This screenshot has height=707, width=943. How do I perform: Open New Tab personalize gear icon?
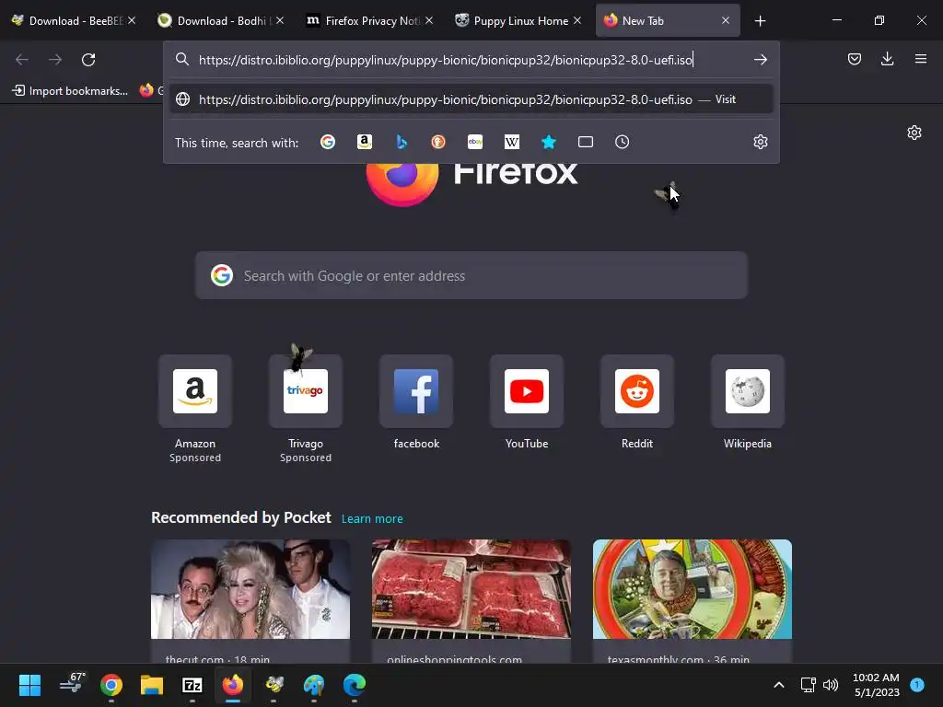(914, 133)
